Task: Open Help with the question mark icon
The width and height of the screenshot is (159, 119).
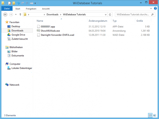Action: point(155,8)
